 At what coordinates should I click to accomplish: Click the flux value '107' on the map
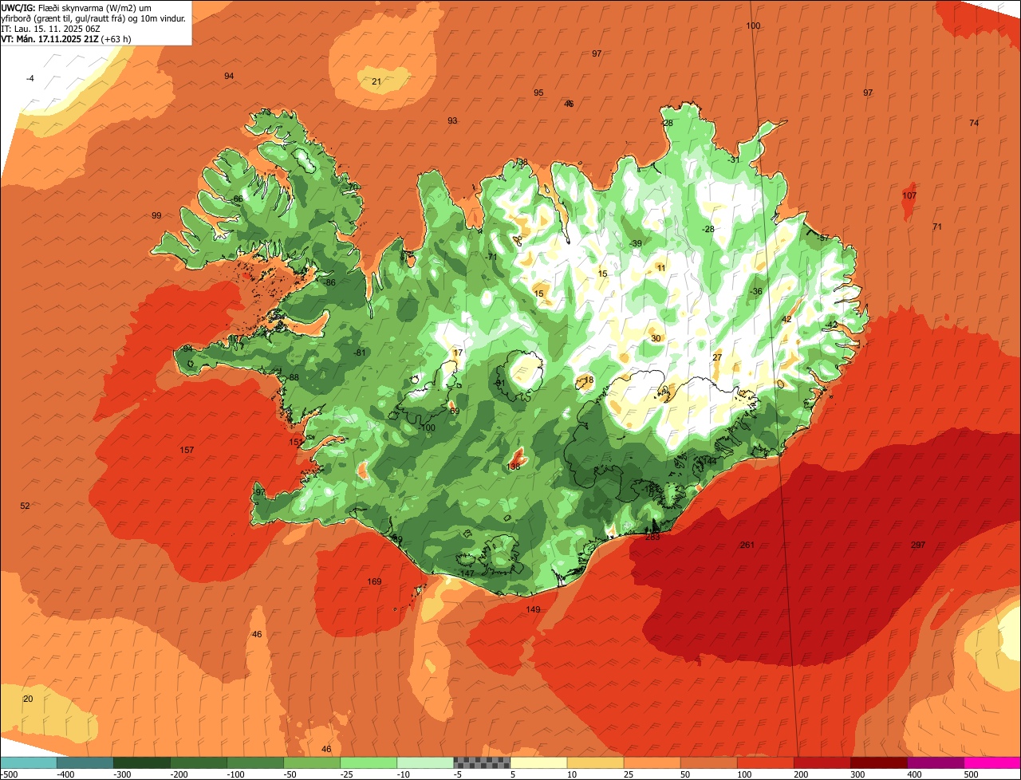pos(909,195)
